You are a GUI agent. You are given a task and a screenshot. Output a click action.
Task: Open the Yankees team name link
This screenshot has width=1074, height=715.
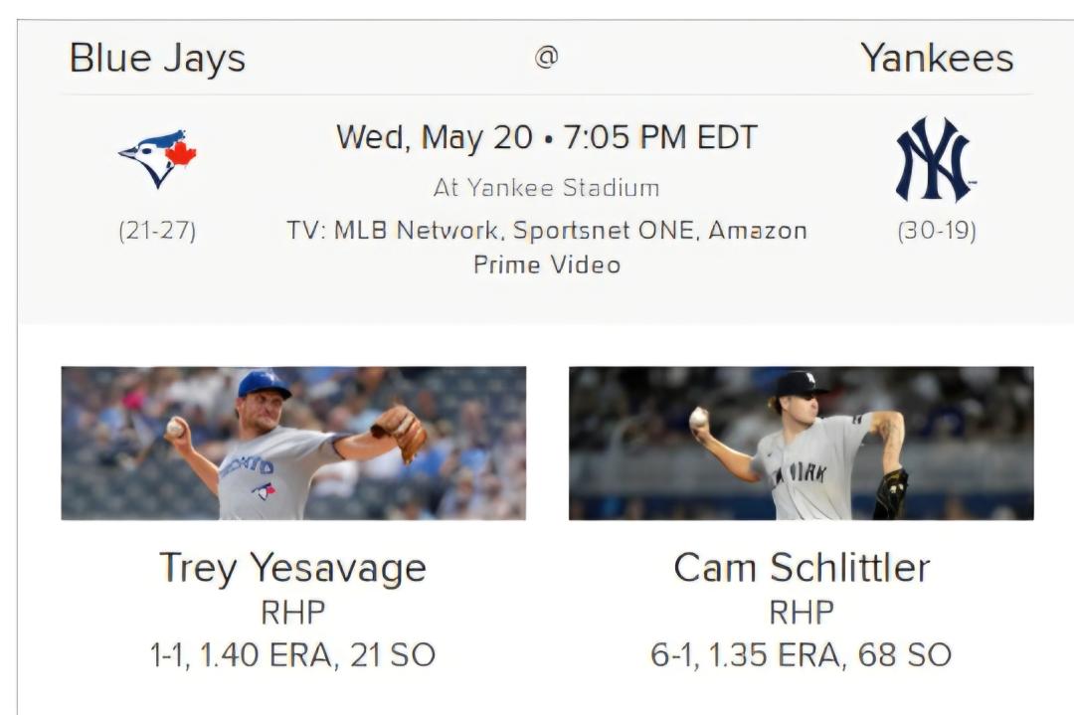click(937, 58)
